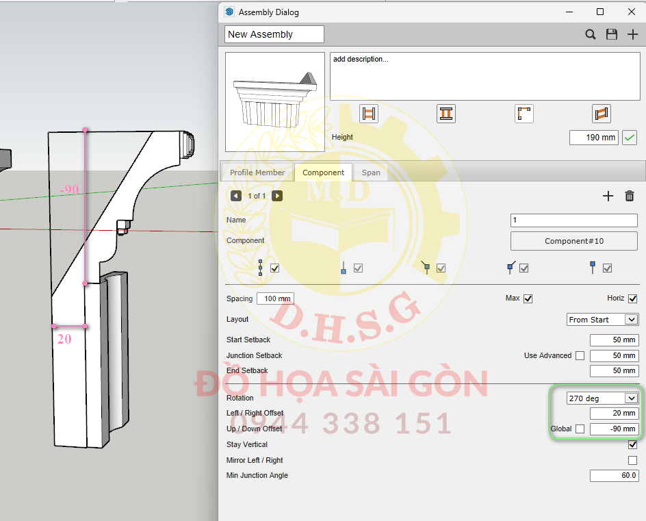Click the search magnifier icon

tap(590, 34)
